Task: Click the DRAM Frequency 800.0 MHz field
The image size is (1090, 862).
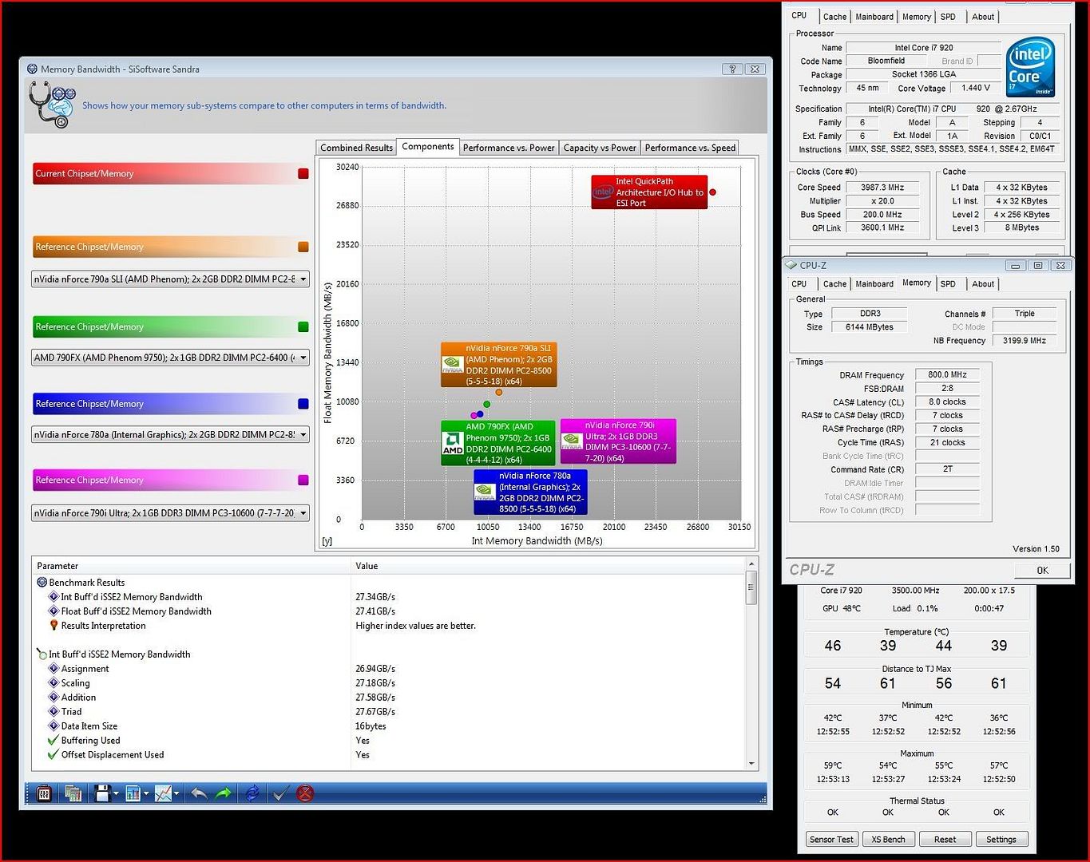Action: [x=947, y=374]
